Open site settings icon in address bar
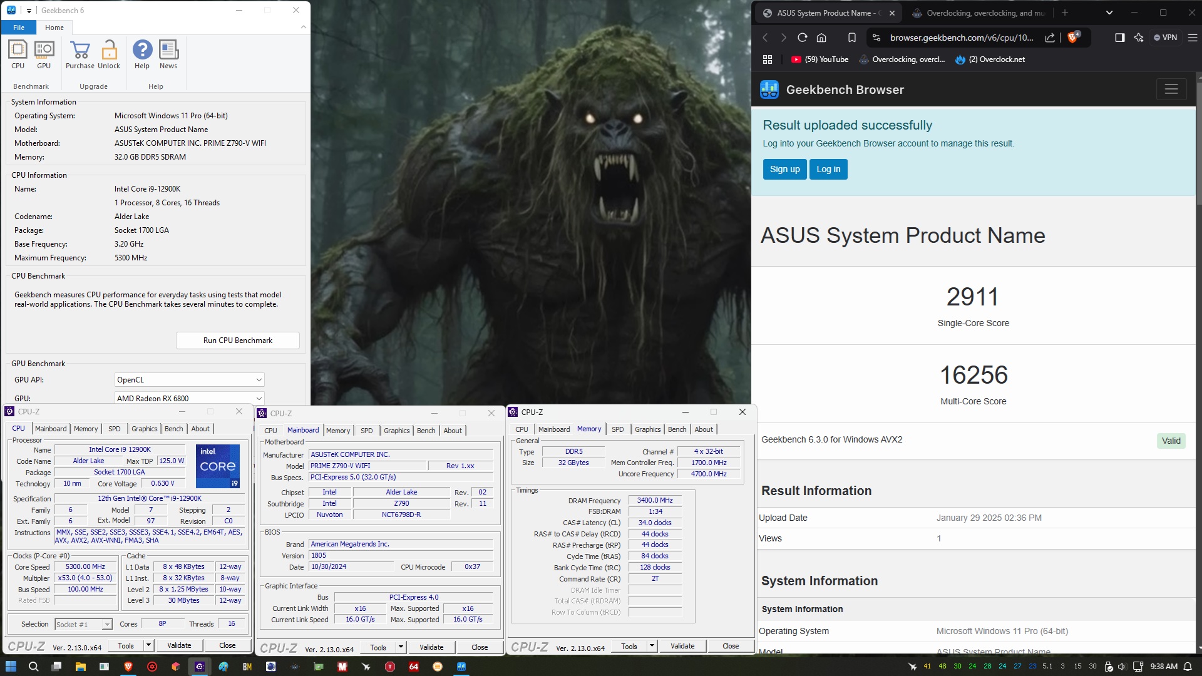This screenshot has width=1202, height=676. point(876,38)
